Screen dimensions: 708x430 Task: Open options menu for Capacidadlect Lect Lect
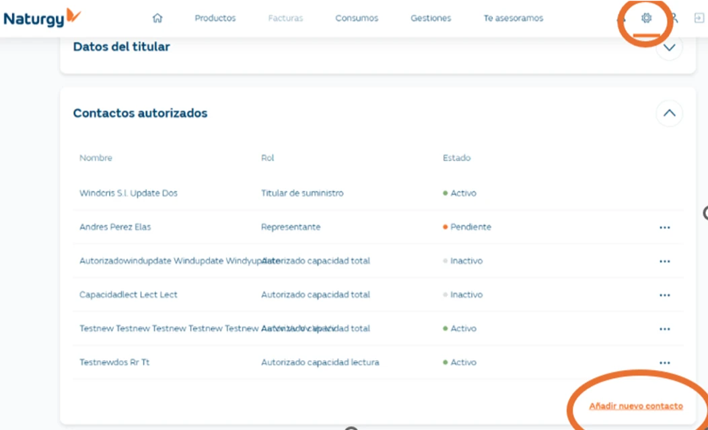click(x=664, y=295)
